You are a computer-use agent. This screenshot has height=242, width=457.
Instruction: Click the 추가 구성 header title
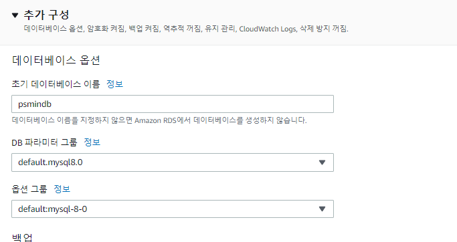(46, 15)
